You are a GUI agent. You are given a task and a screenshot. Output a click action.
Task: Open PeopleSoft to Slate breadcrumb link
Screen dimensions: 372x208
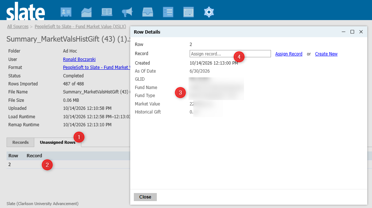pyautogui.click(x=81, y=27)
